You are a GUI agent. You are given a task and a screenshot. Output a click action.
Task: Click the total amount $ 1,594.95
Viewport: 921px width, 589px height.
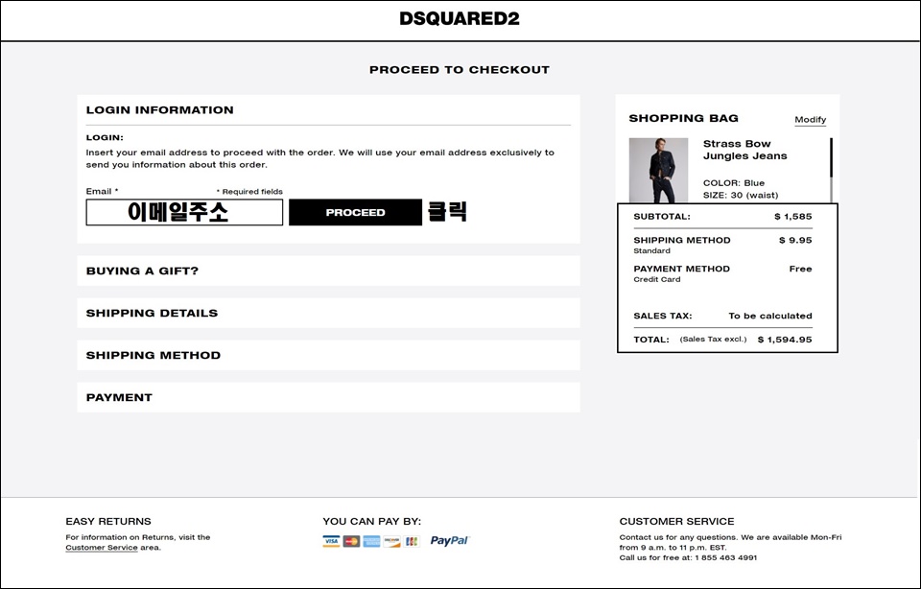point(785,340)
